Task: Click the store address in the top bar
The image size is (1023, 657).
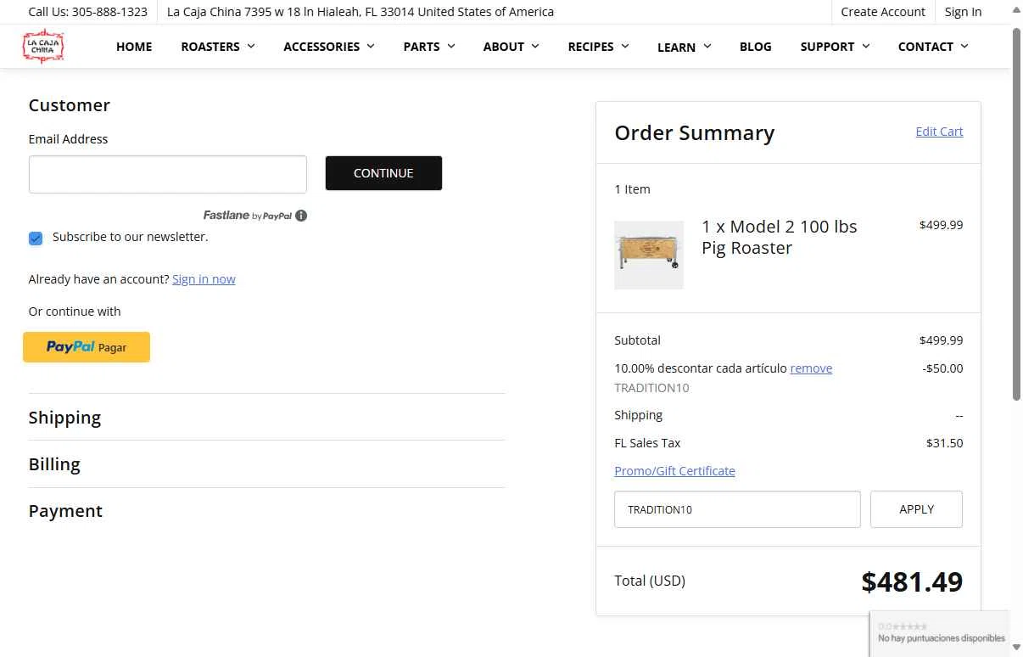Action: pyautogui.click(x=361, y=12)
